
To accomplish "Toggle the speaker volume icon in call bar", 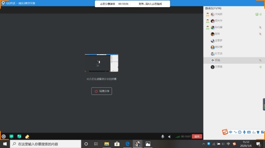I will 169,137.
